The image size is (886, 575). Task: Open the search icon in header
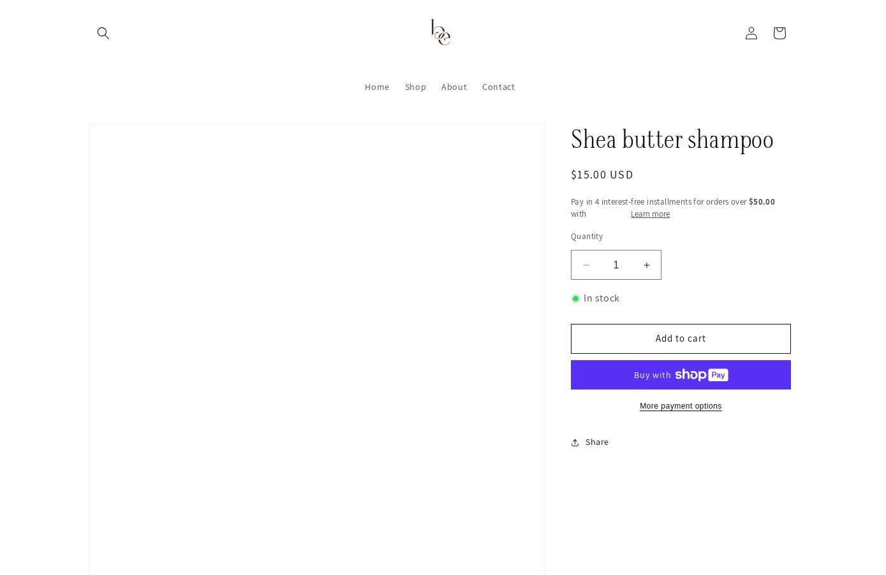(103, 33)
